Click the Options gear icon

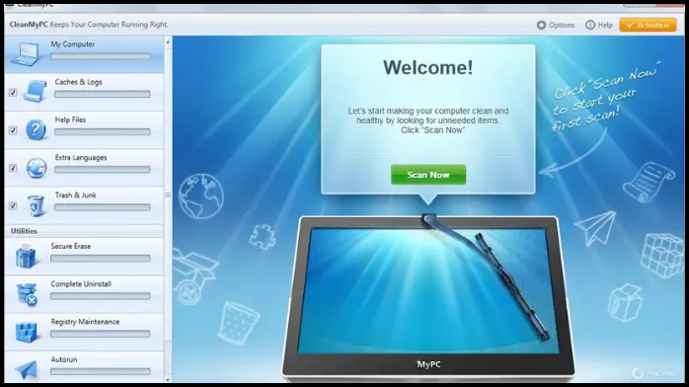(x=541, y=25)
